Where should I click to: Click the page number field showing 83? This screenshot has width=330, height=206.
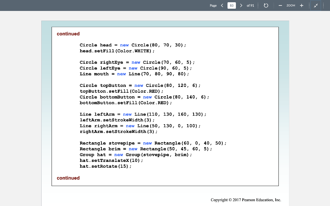(x=231, y=5)
